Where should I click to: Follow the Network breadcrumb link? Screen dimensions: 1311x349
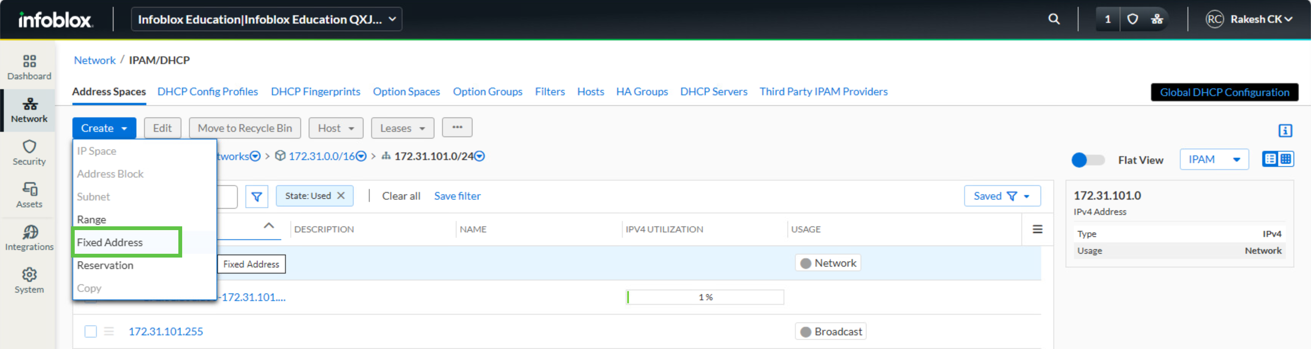tap(95, 61)
